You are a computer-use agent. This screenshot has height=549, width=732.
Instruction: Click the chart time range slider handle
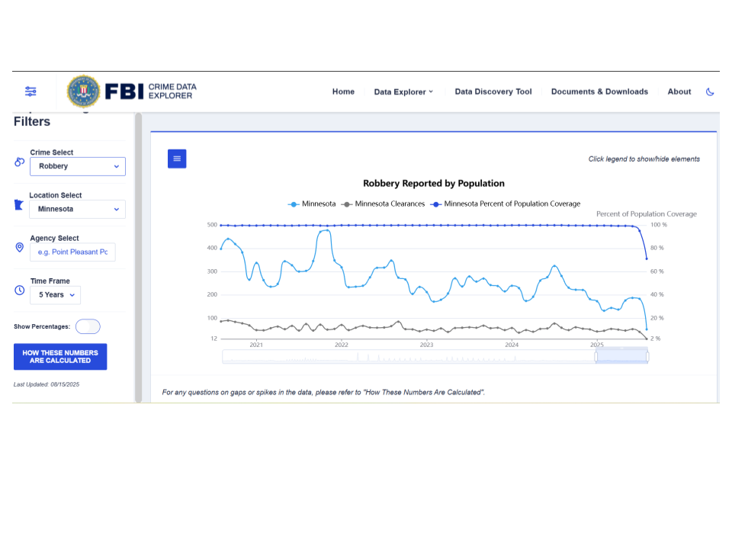click(x=596, y=356)
